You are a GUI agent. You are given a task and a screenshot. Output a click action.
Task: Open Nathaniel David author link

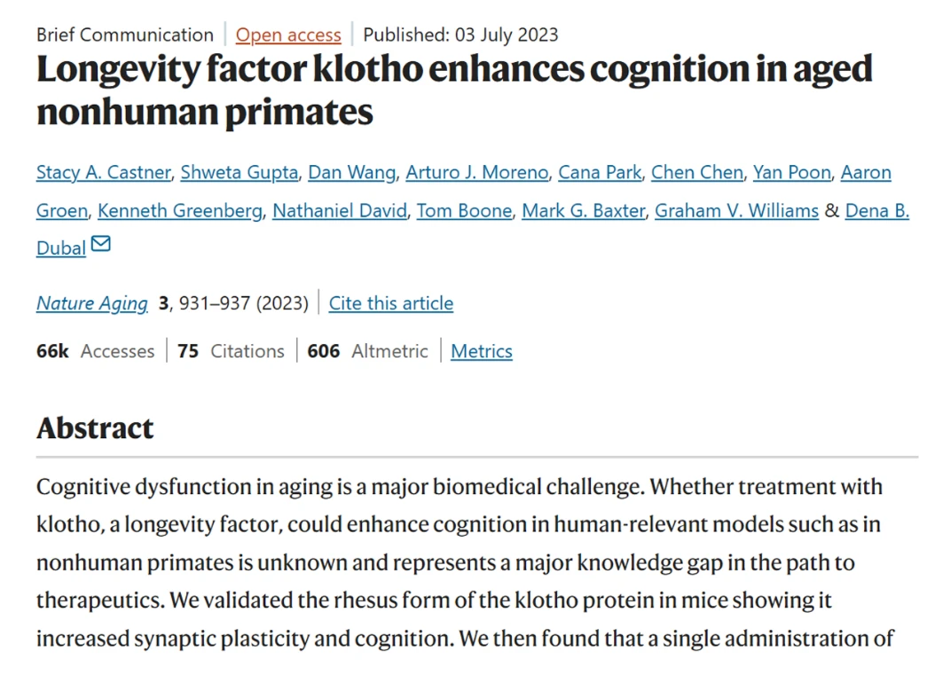coord(340,210)
